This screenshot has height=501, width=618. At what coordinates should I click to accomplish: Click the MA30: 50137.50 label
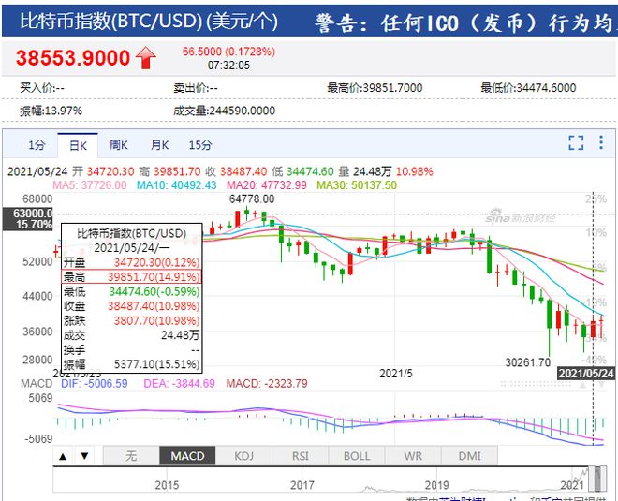tap(357, 185)
